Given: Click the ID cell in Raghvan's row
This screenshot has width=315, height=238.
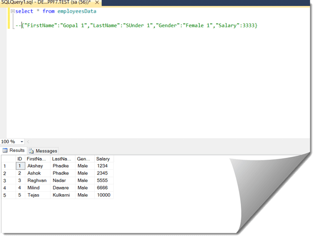Looking at the screenshot, I should (x=20, y=181).
